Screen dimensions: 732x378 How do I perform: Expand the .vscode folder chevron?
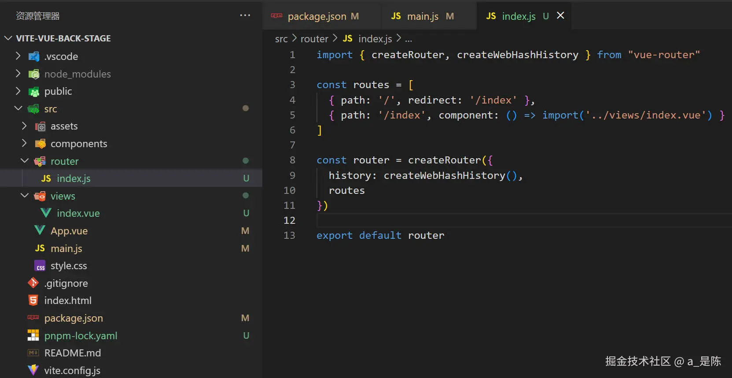(x=18, y=56)
